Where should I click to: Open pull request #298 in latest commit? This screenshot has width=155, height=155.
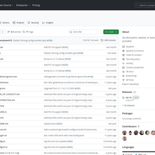(50, 40)
